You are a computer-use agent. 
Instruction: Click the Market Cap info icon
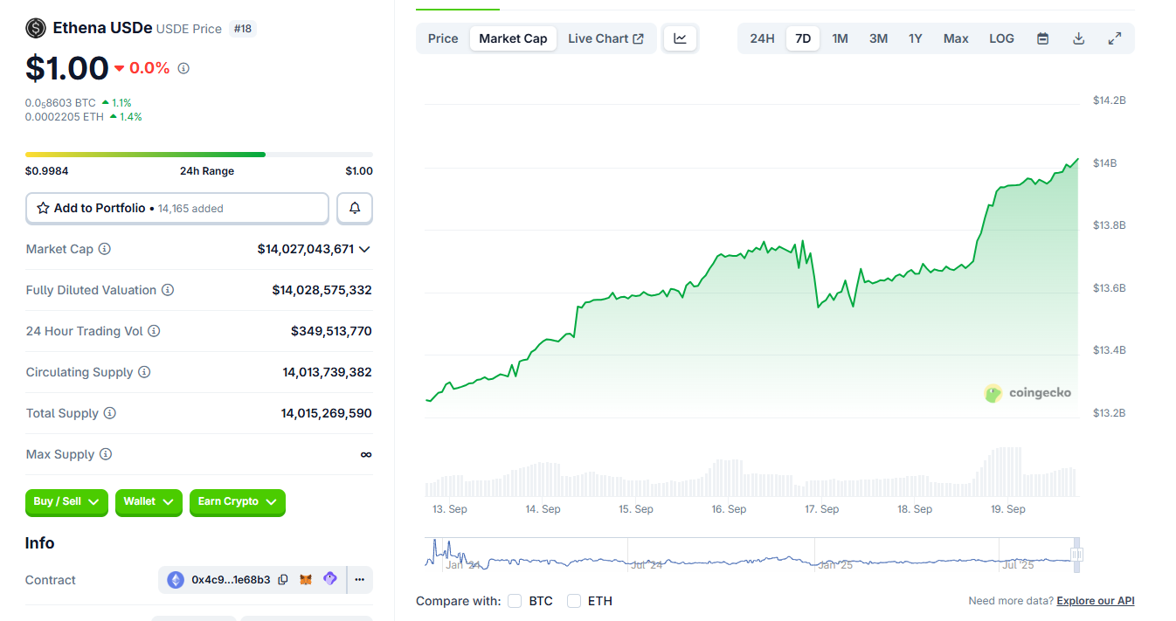(x=105, y=249)
